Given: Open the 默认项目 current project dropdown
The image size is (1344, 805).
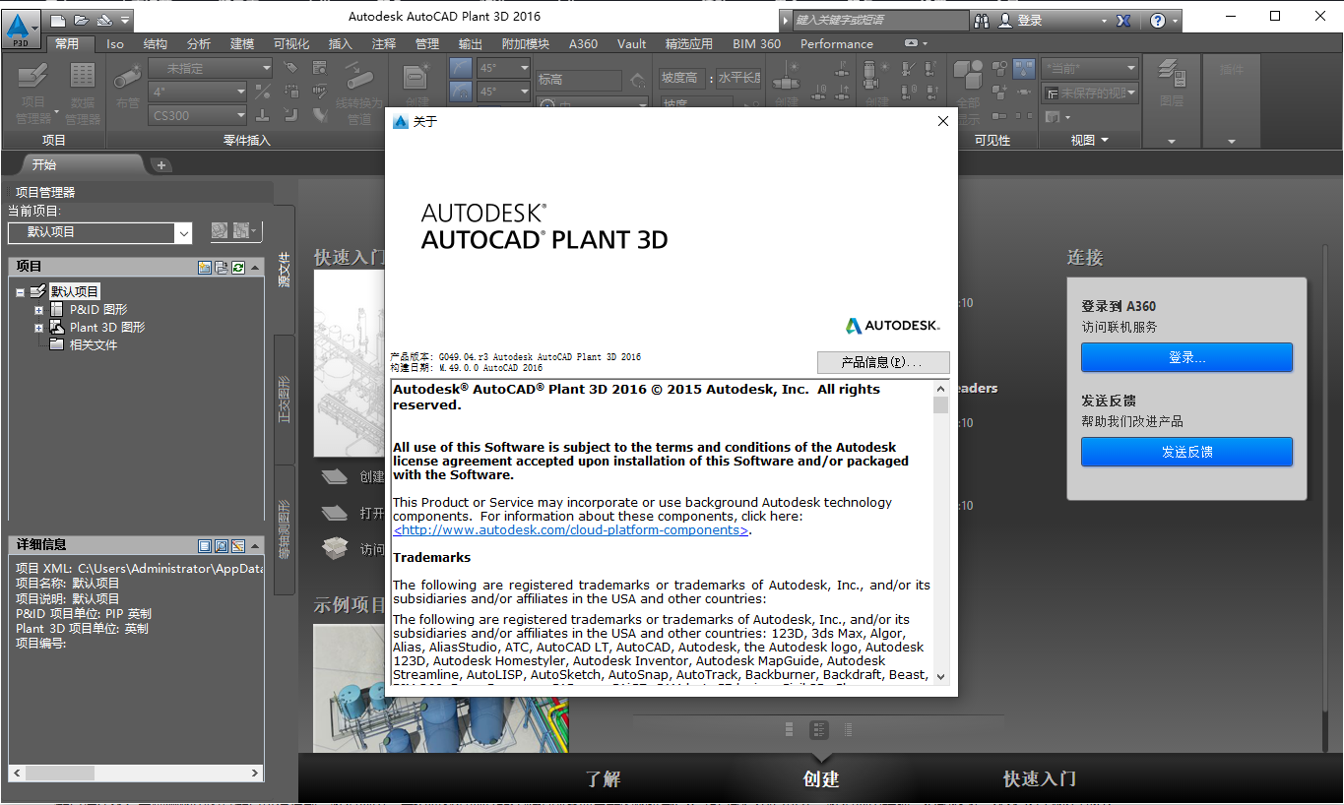Looking at the screenshot, I should 183,233.
